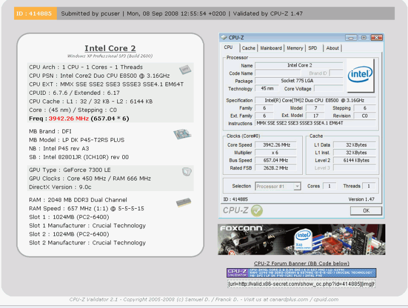
Task: Open the Cache tab
Action: point(249,48)
